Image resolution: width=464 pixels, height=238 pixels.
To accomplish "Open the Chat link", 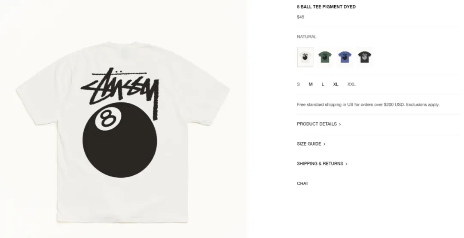I will point(302,183).
